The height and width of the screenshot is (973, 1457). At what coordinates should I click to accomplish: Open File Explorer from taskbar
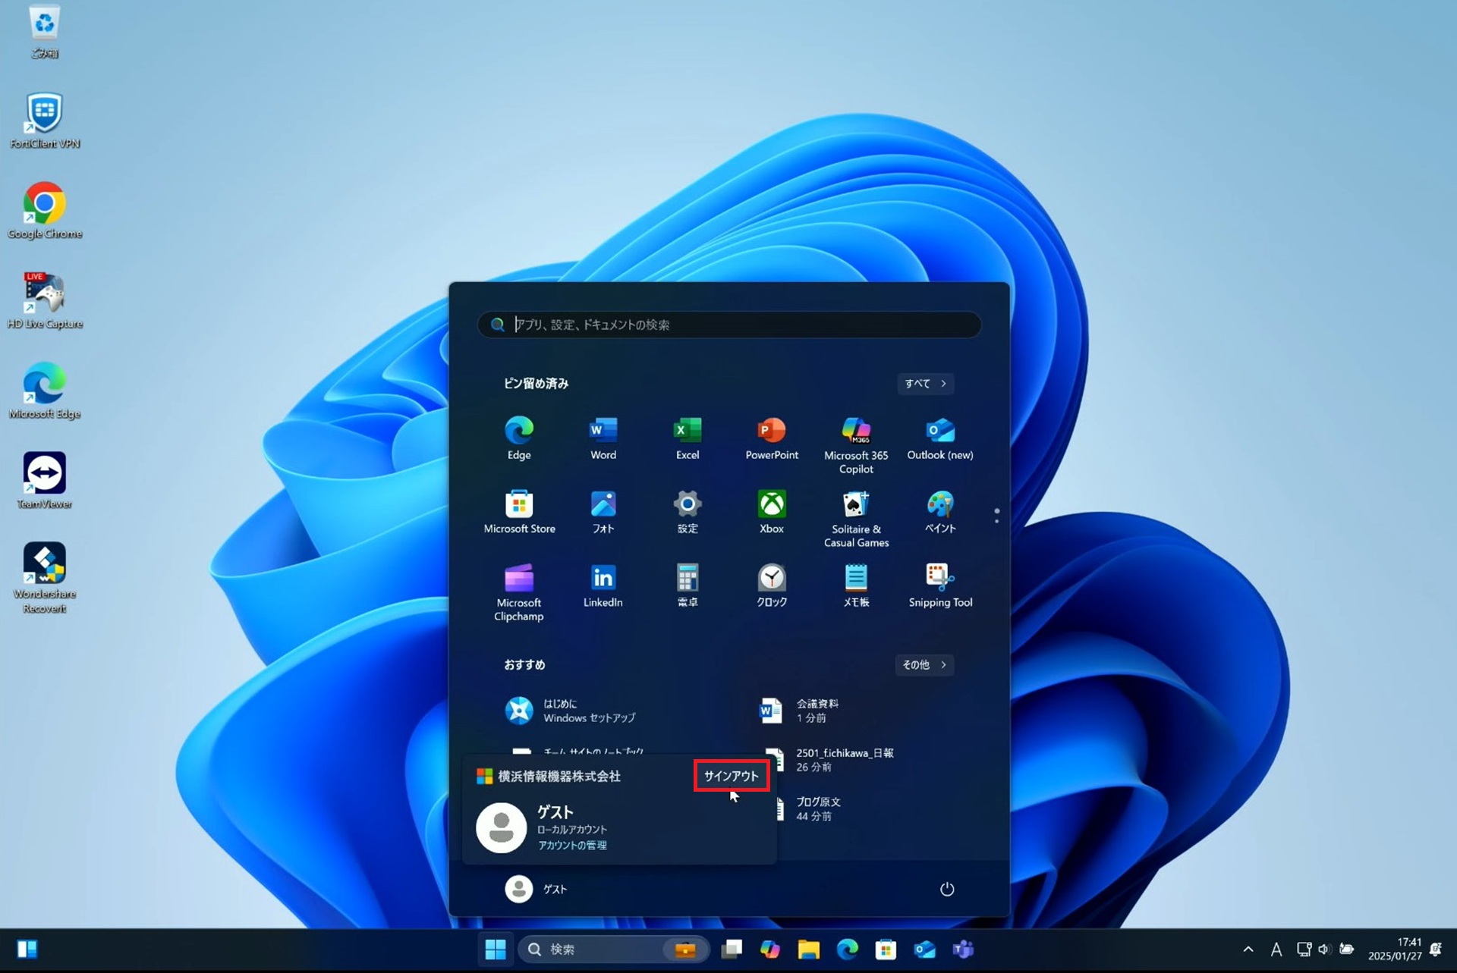809,949
